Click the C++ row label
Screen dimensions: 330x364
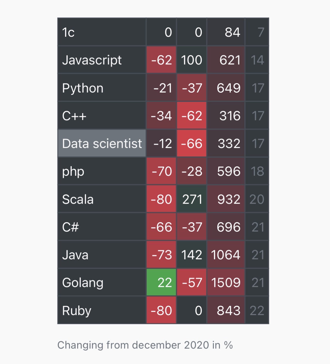click(74, 116)
